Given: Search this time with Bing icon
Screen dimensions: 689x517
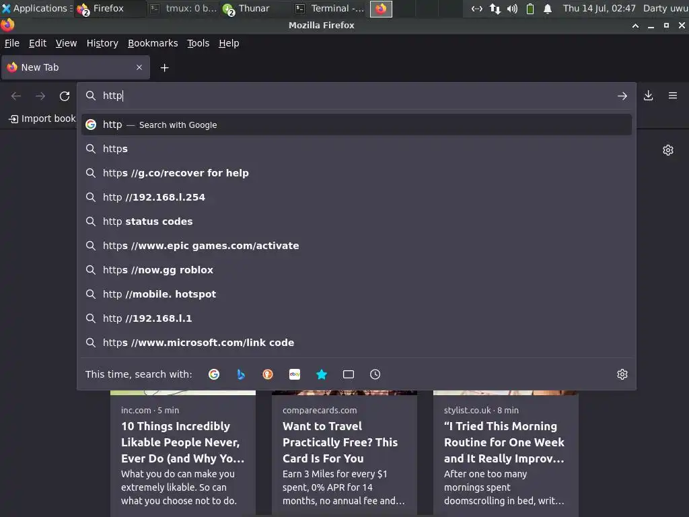Looking at the screenshot, I should [241, 374].
